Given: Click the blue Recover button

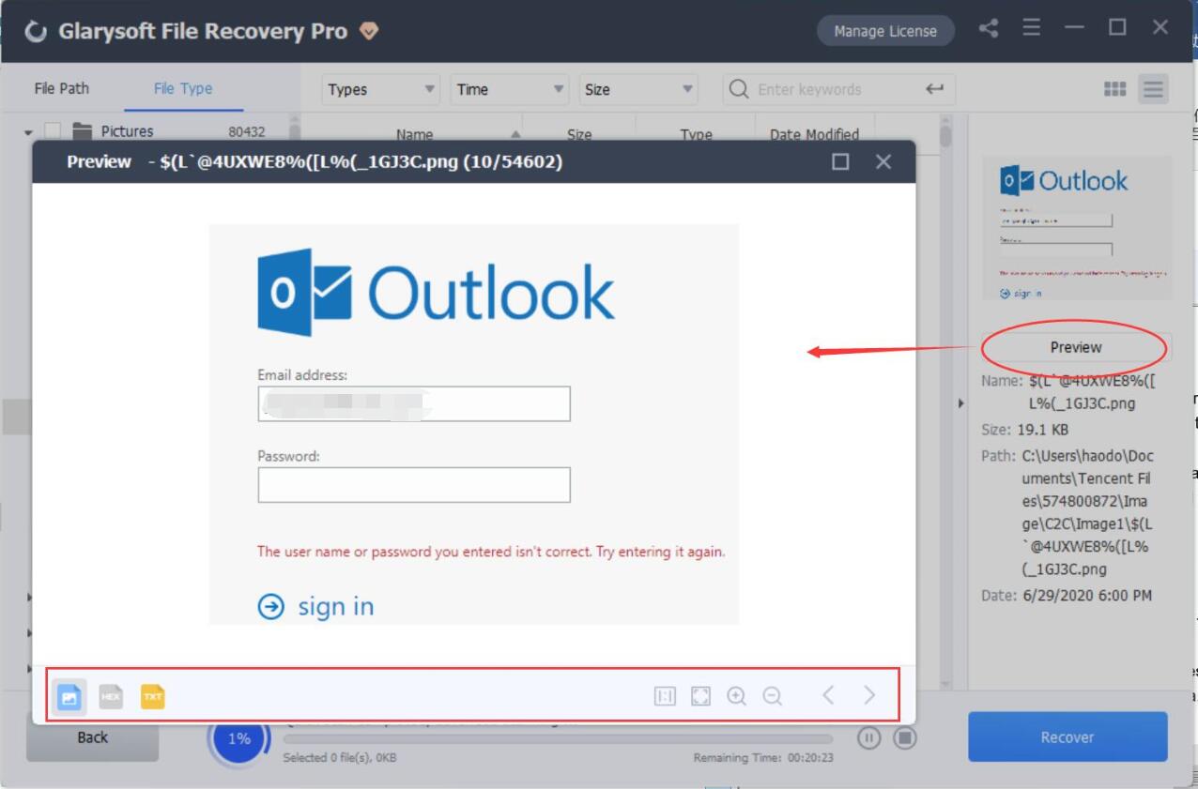Looking at the screenshot, I should click(1067, 737).
